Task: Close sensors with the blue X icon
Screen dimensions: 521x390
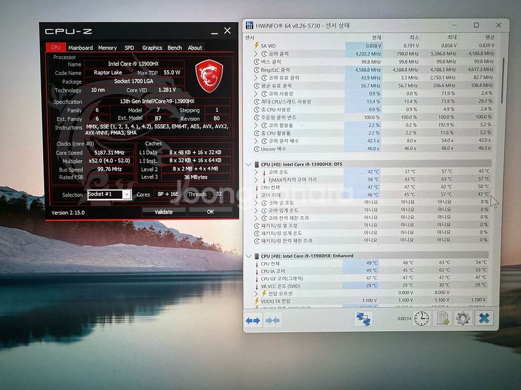Action: [484, 318]
